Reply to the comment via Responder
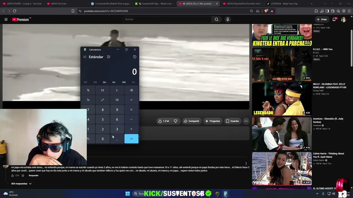The width and height of the screenshot is (353, 198). [x=34, y=175]
